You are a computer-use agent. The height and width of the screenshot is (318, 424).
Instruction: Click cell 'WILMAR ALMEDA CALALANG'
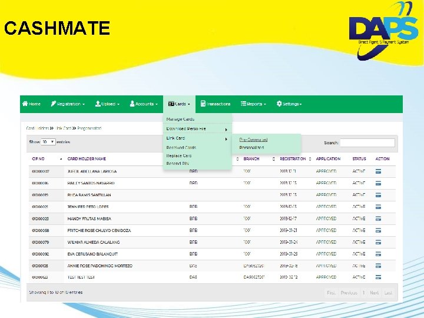click(x=94, y=242)
